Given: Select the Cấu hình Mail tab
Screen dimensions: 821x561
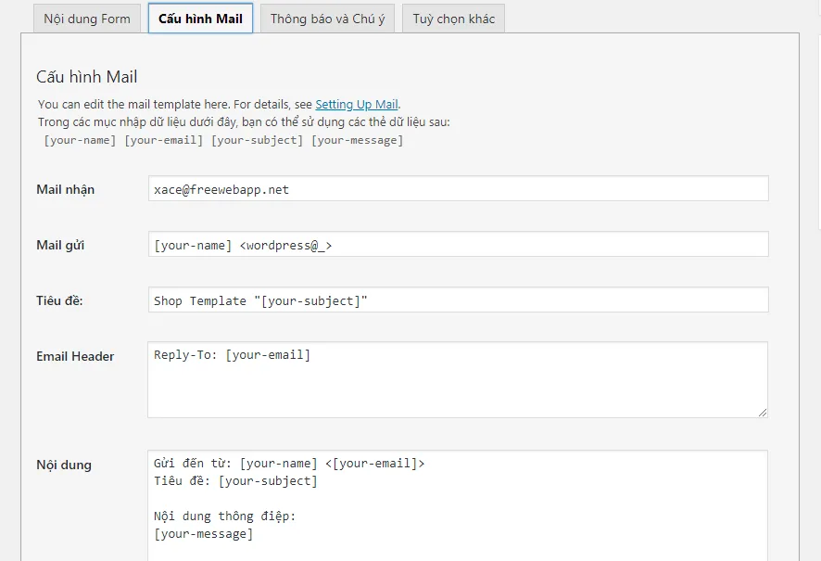Looking at the screenshot, I should (200, 19).
